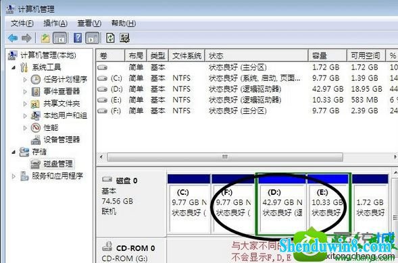
Task: Select the 磁盘管理 tree item label
Action: 58,164
